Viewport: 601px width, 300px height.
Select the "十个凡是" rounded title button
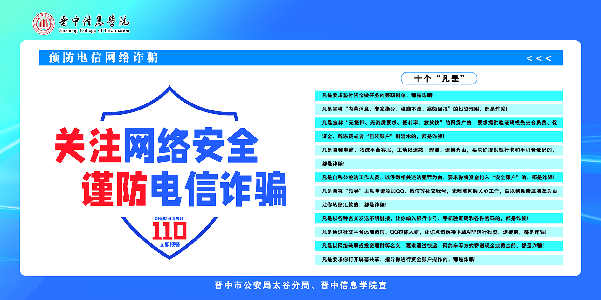coord(439,78)
